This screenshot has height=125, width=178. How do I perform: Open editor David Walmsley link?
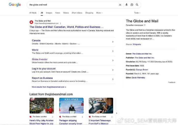138,78
